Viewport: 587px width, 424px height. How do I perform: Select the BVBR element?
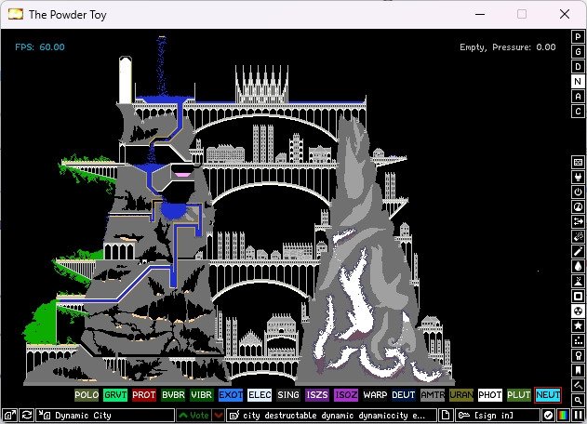point(173,395)
